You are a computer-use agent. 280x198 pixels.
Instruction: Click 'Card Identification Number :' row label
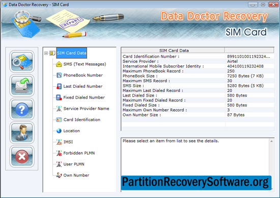click(151, 57)
